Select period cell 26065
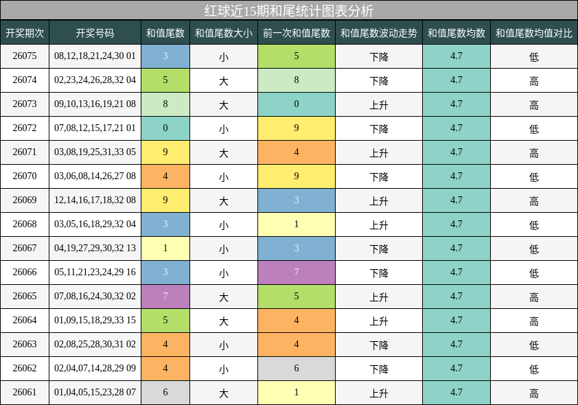 click(25, 297)
